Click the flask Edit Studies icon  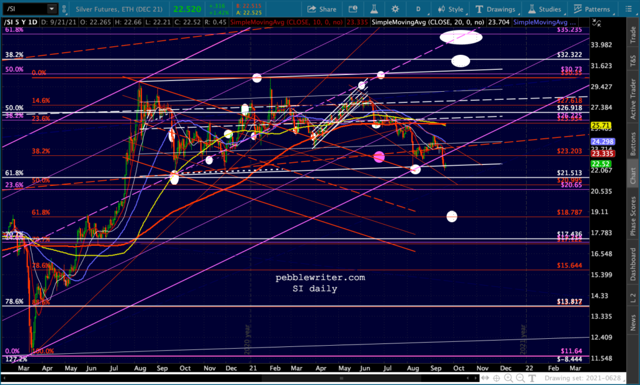pyautogui.click(x=374, y=9)
